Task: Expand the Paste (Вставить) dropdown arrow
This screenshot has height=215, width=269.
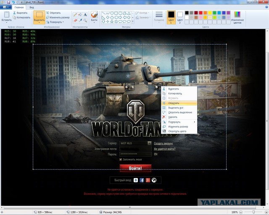Action: (7, 21)
